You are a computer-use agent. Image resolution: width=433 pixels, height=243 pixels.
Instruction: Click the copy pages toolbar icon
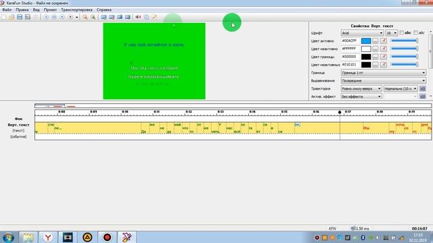click(x=146, y=17)
